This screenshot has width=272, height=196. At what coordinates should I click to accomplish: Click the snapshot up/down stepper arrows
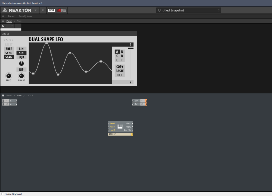pyautogui.click(x=219, y=10)
